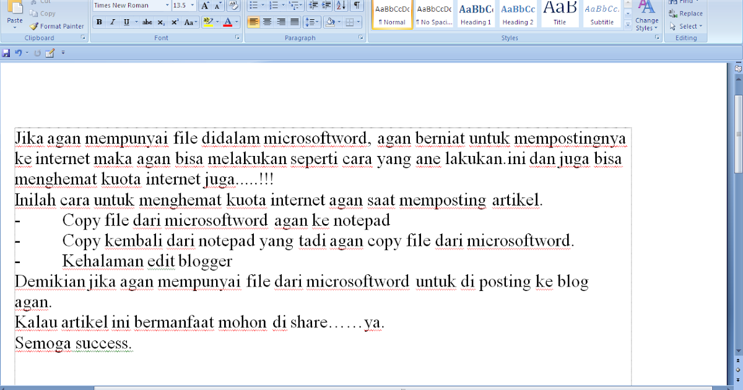Screen dimensions: 743x390
Task: Center the paragraph text
Action: click(267, 22)
